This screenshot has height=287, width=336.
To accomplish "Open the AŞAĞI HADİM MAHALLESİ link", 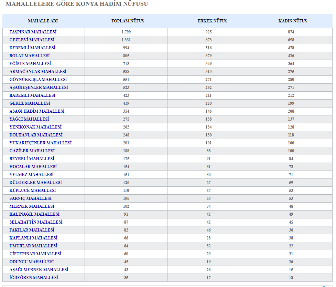I will (37, 111).
